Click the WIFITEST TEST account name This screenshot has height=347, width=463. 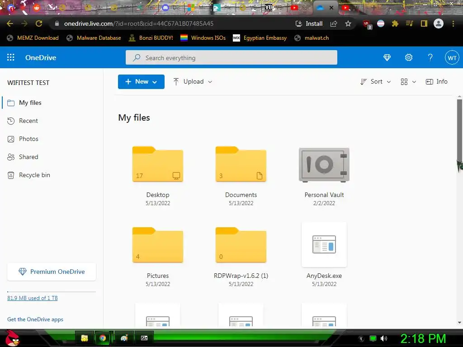28,83
